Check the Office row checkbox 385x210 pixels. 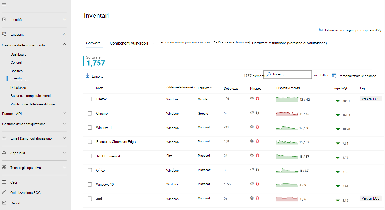90,170
